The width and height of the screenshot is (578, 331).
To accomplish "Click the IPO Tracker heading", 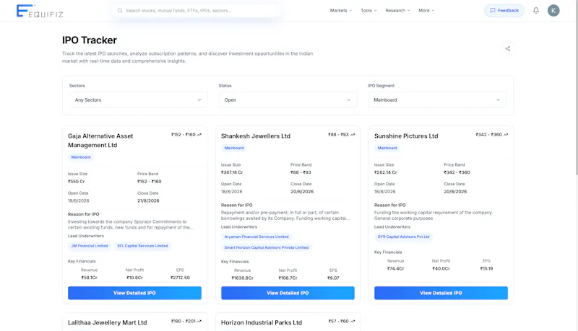I will pyautogui.click(x=90, y=40).
